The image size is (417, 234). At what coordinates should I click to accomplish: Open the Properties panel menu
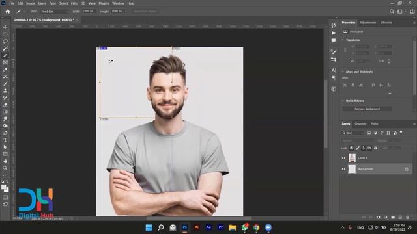point(414,23)
